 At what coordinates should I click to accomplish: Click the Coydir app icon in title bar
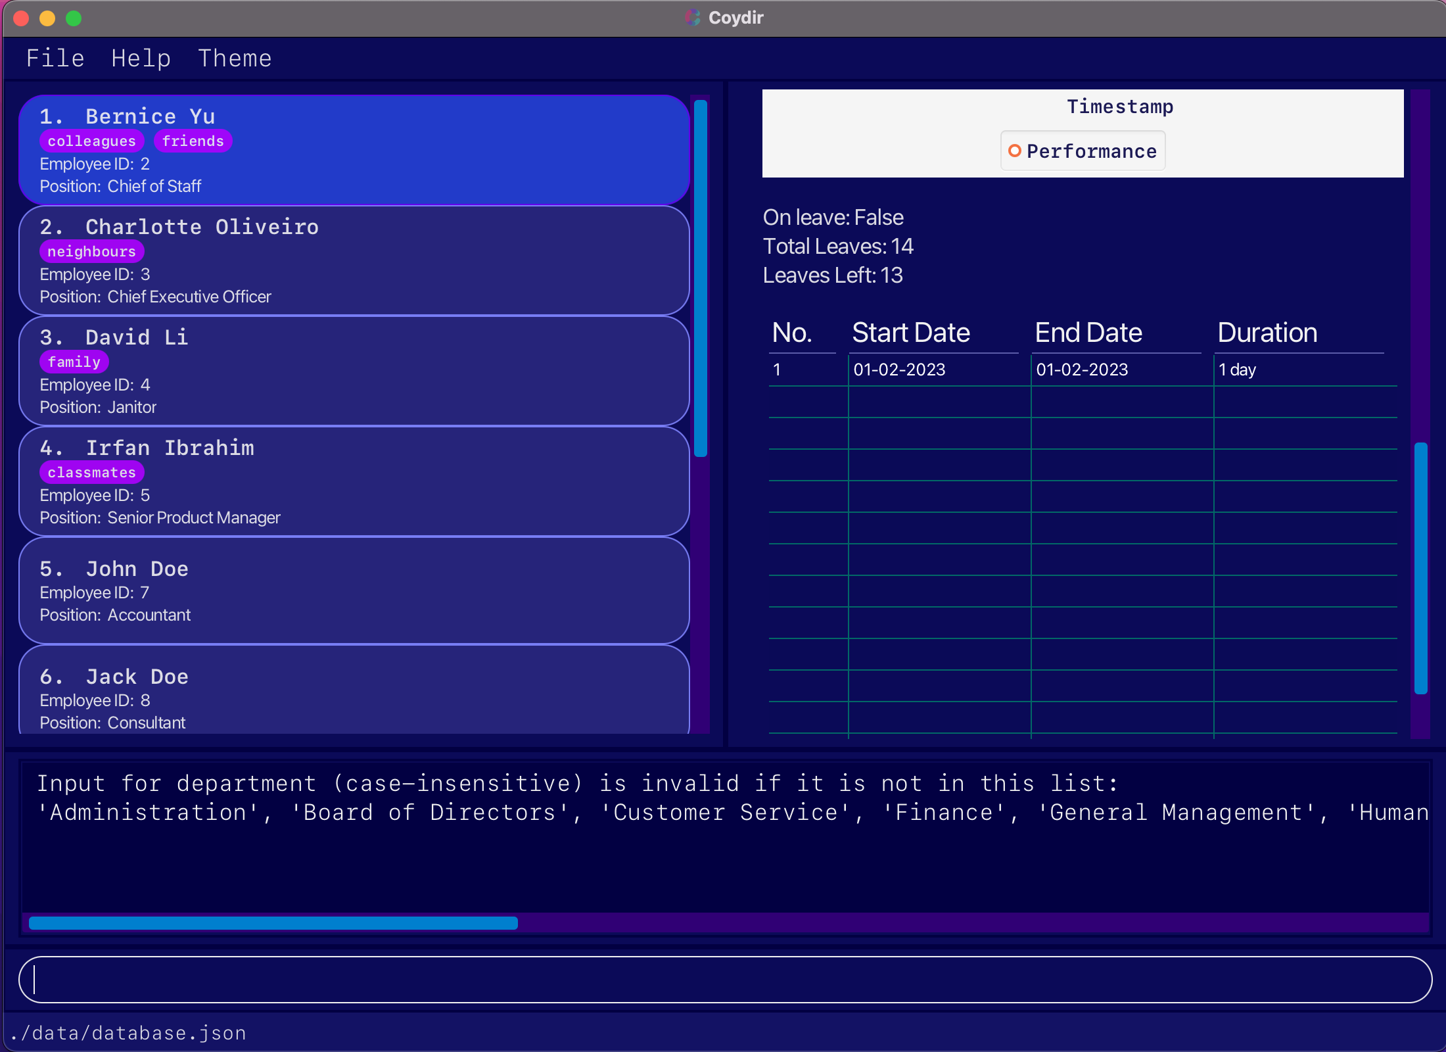(x=693, y=18)
